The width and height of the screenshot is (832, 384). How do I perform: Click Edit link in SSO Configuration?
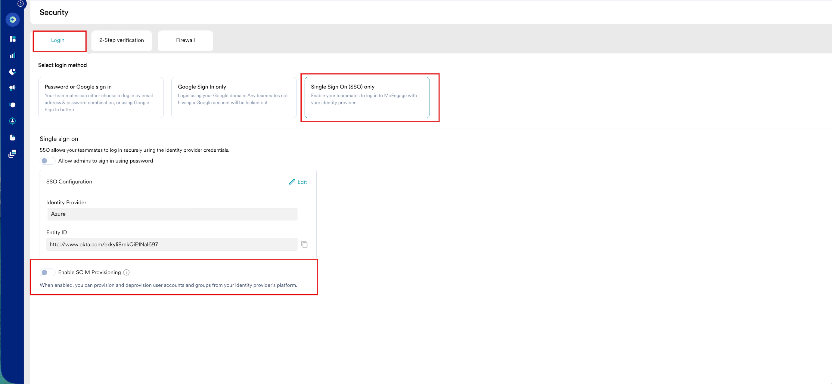tap(298, 182)
